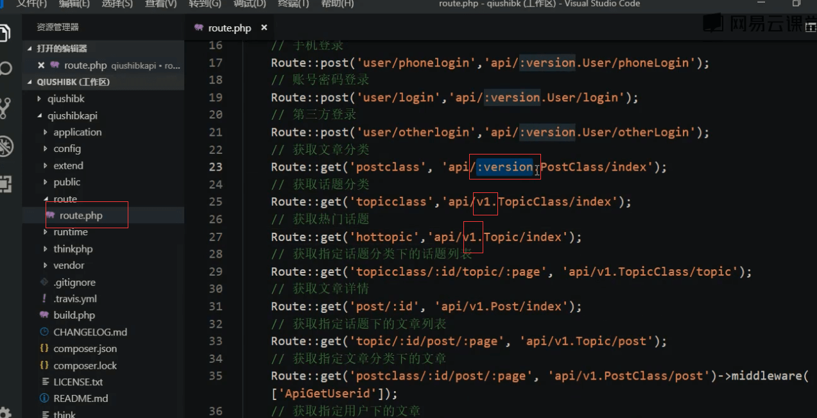Click the braces icon of composer.json
Screen dimensions: 817x418
44,349
